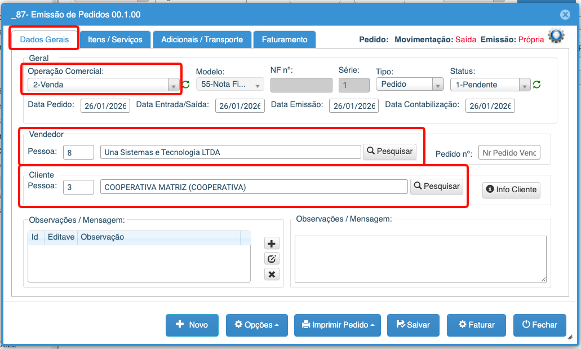Open the Adicionais / Transporte tab

(x=202, y=39)
